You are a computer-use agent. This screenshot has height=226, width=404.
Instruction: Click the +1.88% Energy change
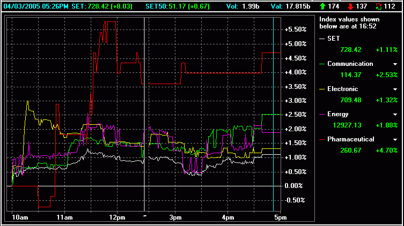coord(387,125)
